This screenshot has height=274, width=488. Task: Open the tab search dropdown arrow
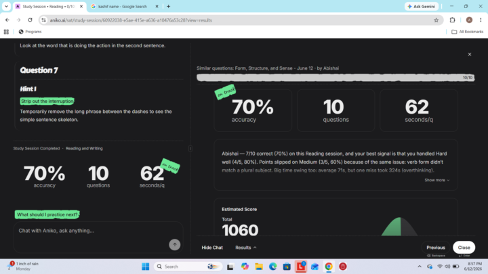[x=6, y=6]
